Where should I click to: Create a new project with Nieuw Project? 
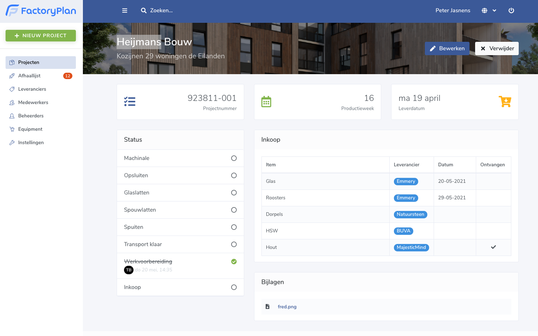pyautogui.click(x=41, y=36)
